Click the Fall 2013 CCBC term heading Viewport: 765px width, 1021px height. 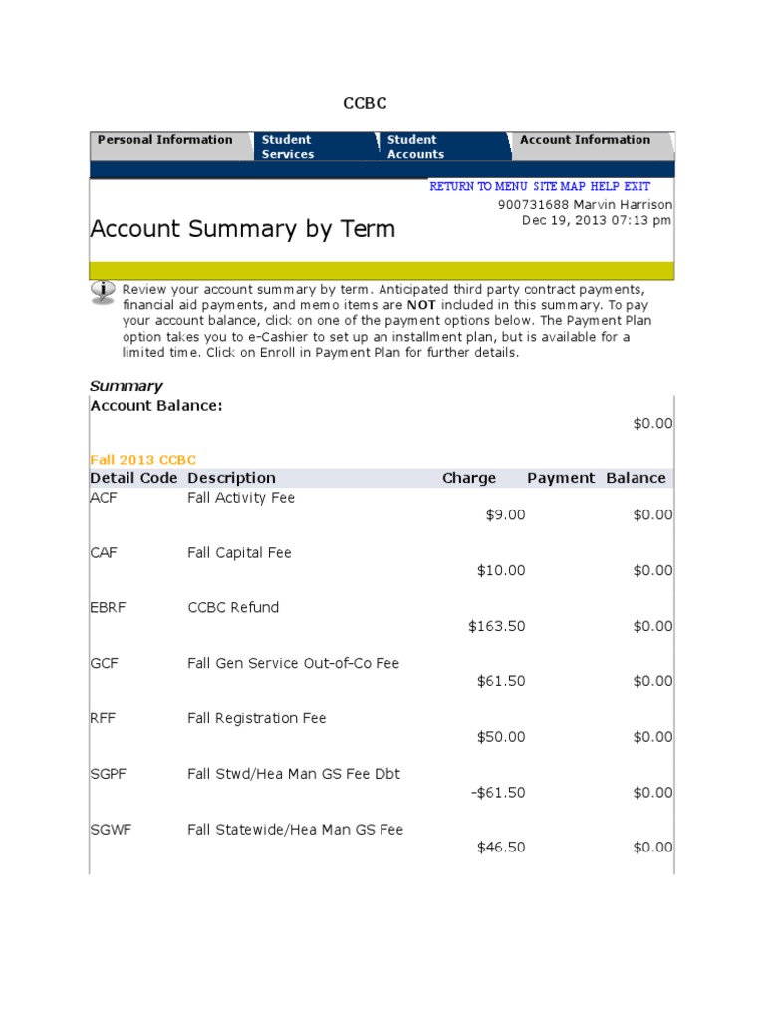click(x=143, y=460)
